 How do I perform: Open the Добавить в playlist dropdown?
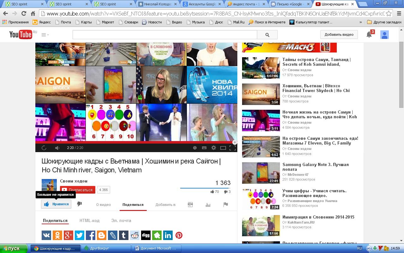click(x=165, y=205)
